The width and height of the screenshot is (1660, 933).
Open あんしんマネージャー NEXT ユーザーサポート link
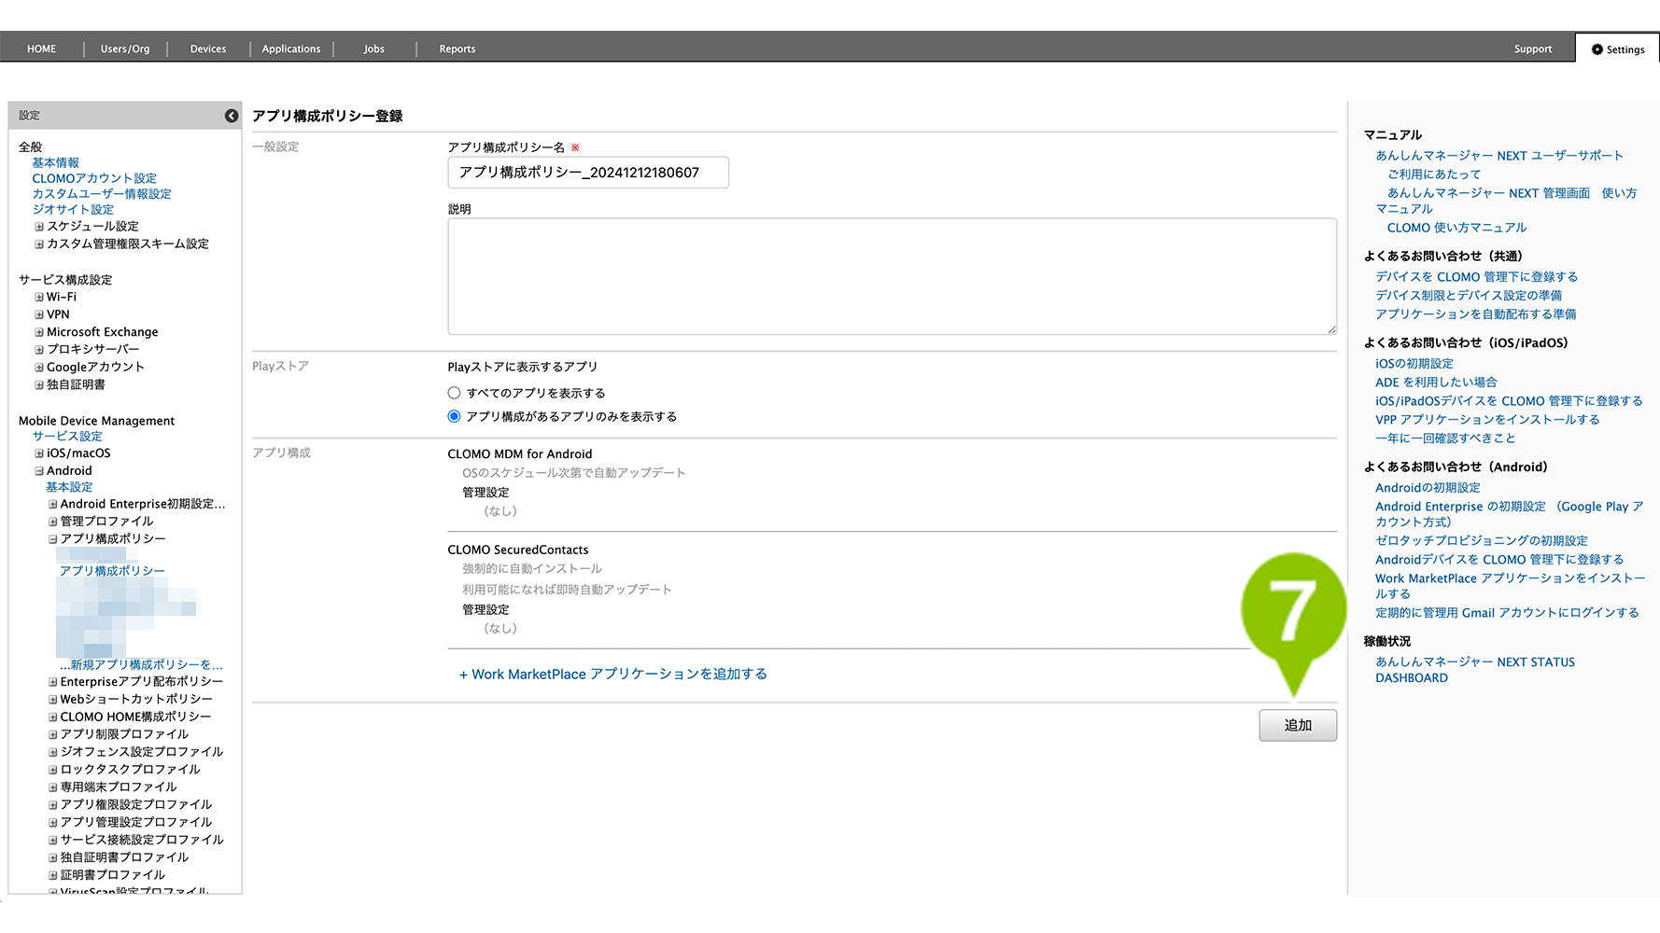coord(1499,156)
